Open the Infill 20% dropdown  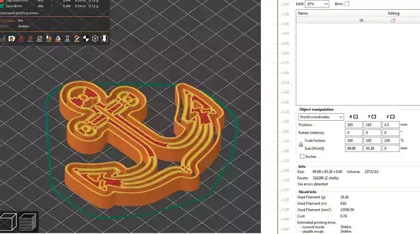click(x=317, y=4)
